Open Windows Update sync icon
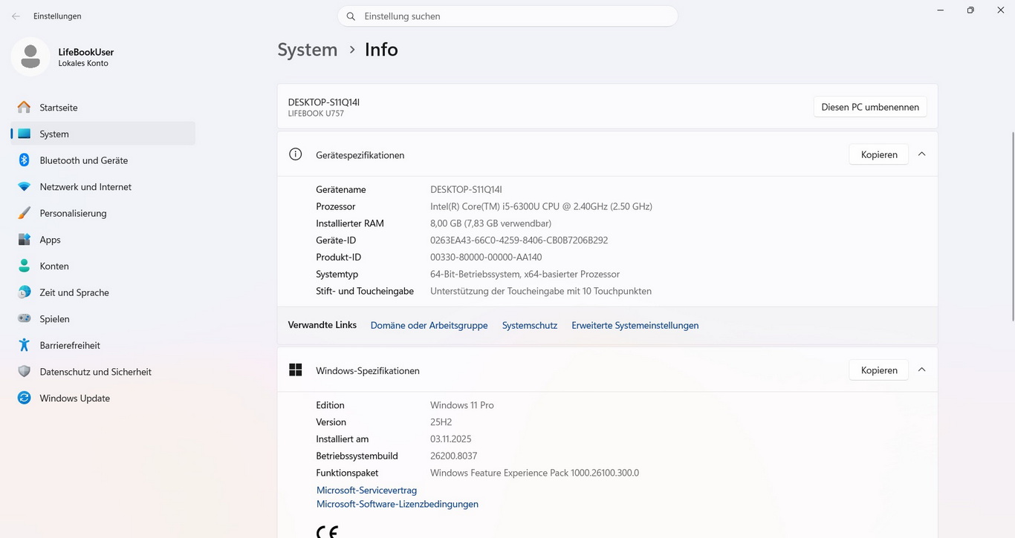1015x538 pixels. (25, 398)
